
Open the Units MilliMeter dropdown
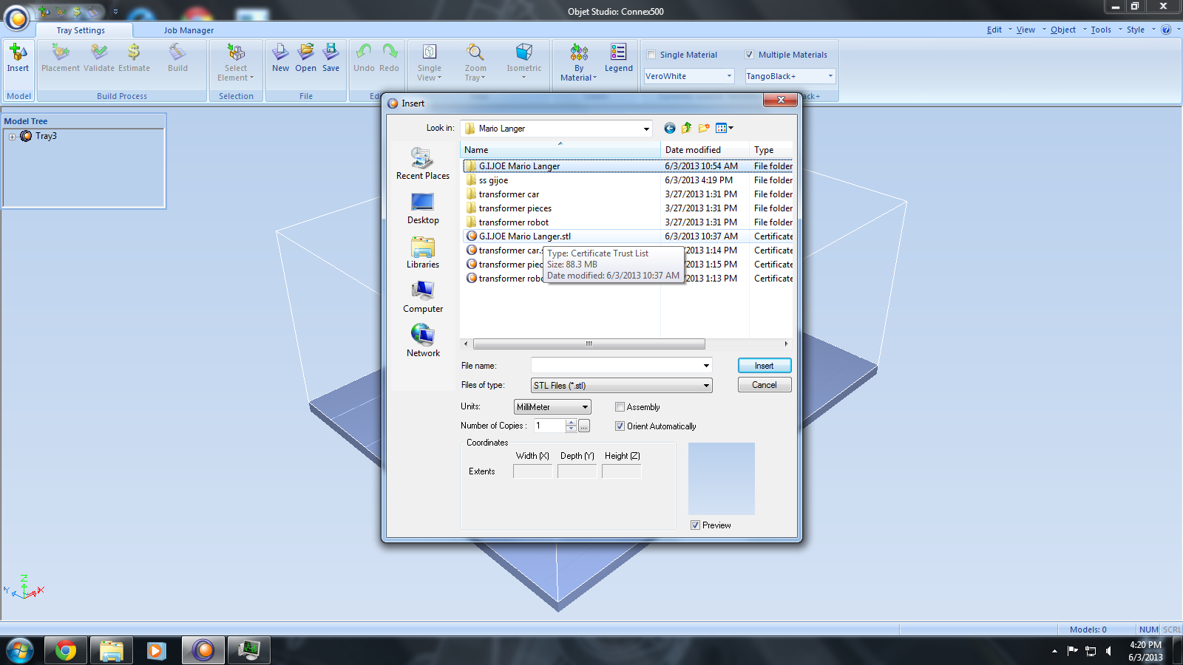point(585,407)
